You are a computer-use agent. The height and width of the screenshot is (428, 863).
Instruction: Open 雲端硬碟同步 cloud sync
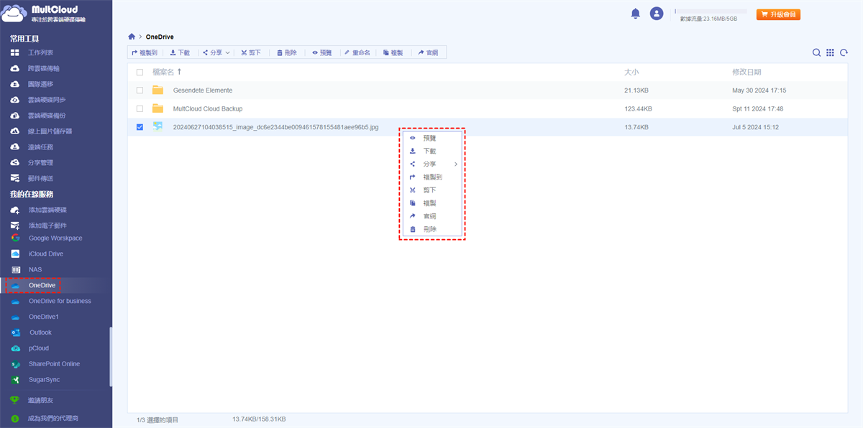[47, 100]
